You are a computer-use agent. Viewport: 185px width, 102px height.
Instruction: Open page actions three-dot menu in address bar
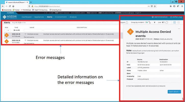click(x=149, y=6)
